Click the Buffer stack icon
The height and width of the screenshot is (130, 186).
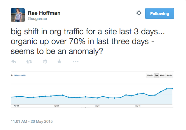[45, 62]
